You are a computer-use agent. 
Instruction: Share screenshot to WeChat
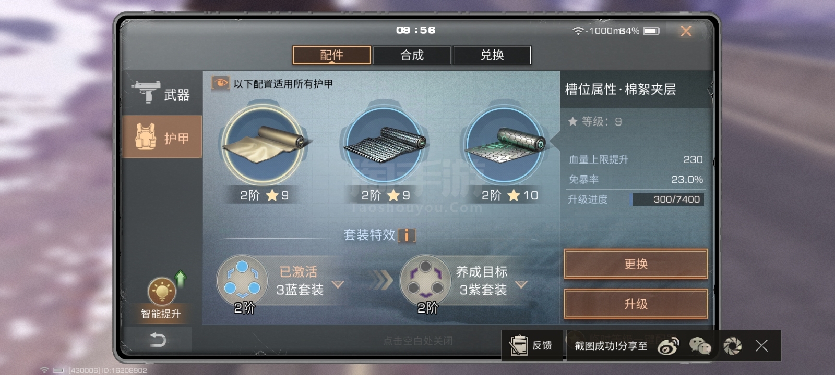[700, 346]
